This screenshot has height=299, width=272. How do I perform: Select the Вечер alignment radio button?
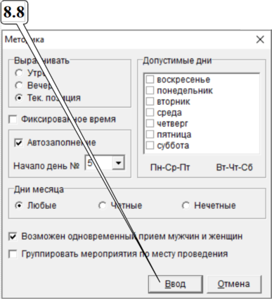point(19,85)
